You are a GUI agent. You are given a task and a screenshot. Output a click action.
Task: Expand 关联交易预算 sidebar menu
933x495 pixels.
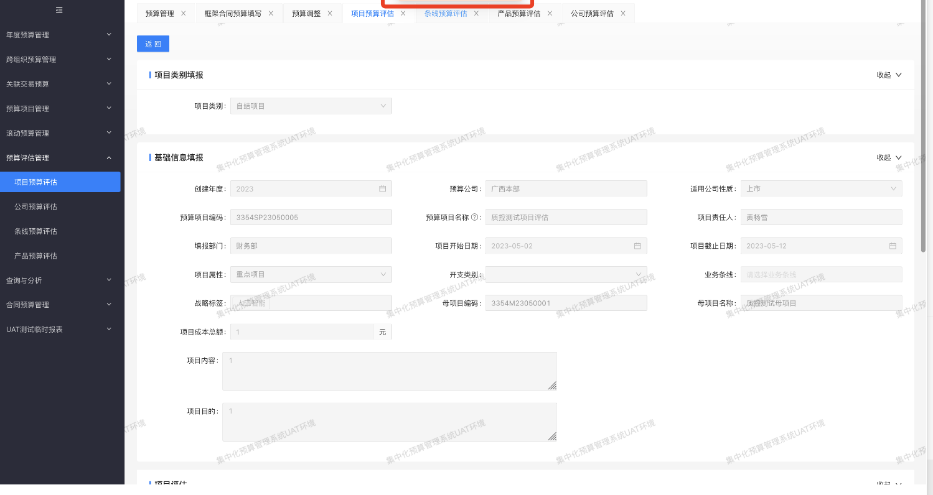pyautogui.click(x=60, y=84)
